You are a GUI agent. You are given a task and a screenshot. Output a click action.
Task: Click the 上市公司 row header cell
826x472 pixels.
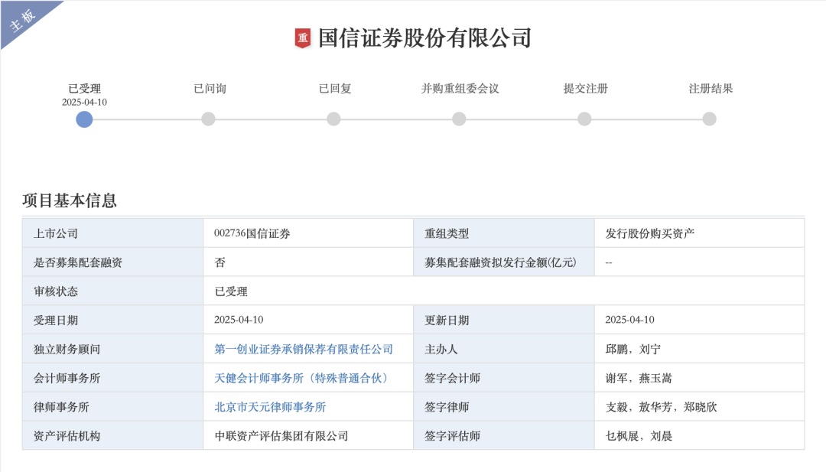pyautogui.click(x=112, y=233)
